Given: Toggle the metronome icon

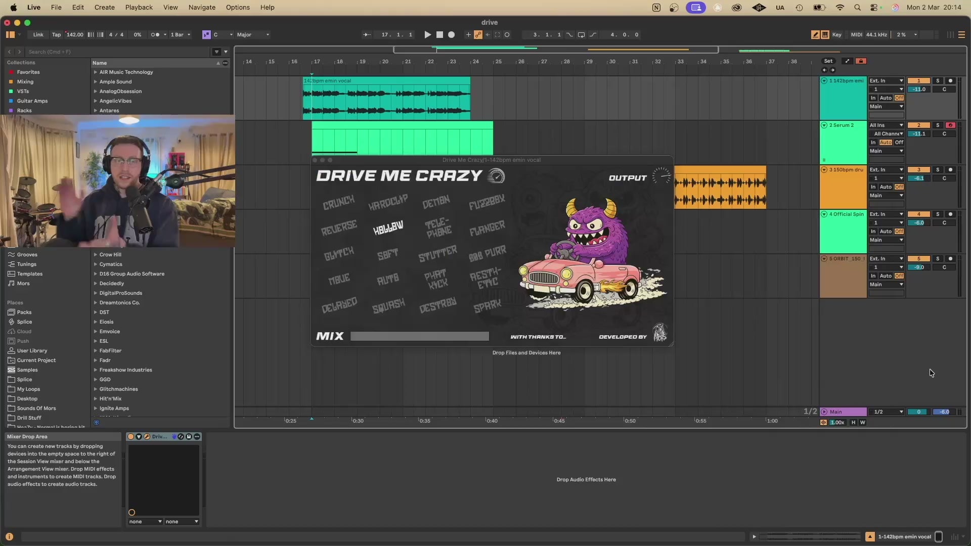Looking at the screenshot, I should (x=155, y=35).
